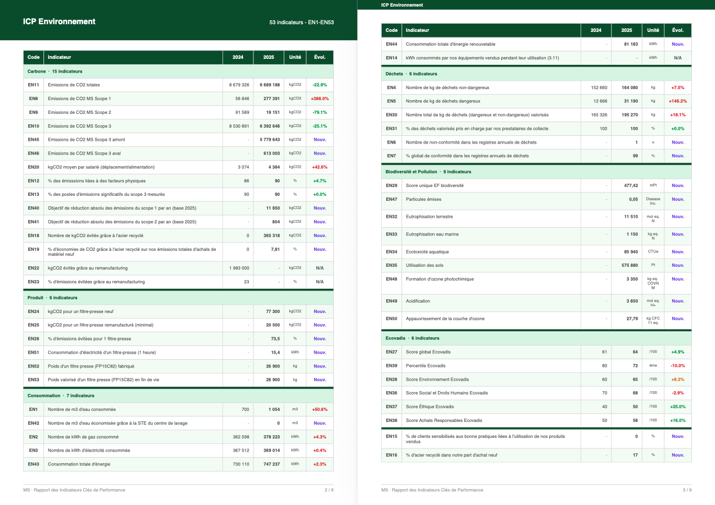The height and width of the screenshot is (505, 715).
Task: Click '% global de conformité dans les registres annuels de déchets'
Action: click(x=467, y=156)
